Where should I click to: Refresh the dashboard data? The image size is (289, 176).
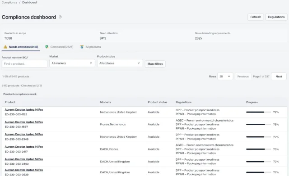[x=256, y=17]
